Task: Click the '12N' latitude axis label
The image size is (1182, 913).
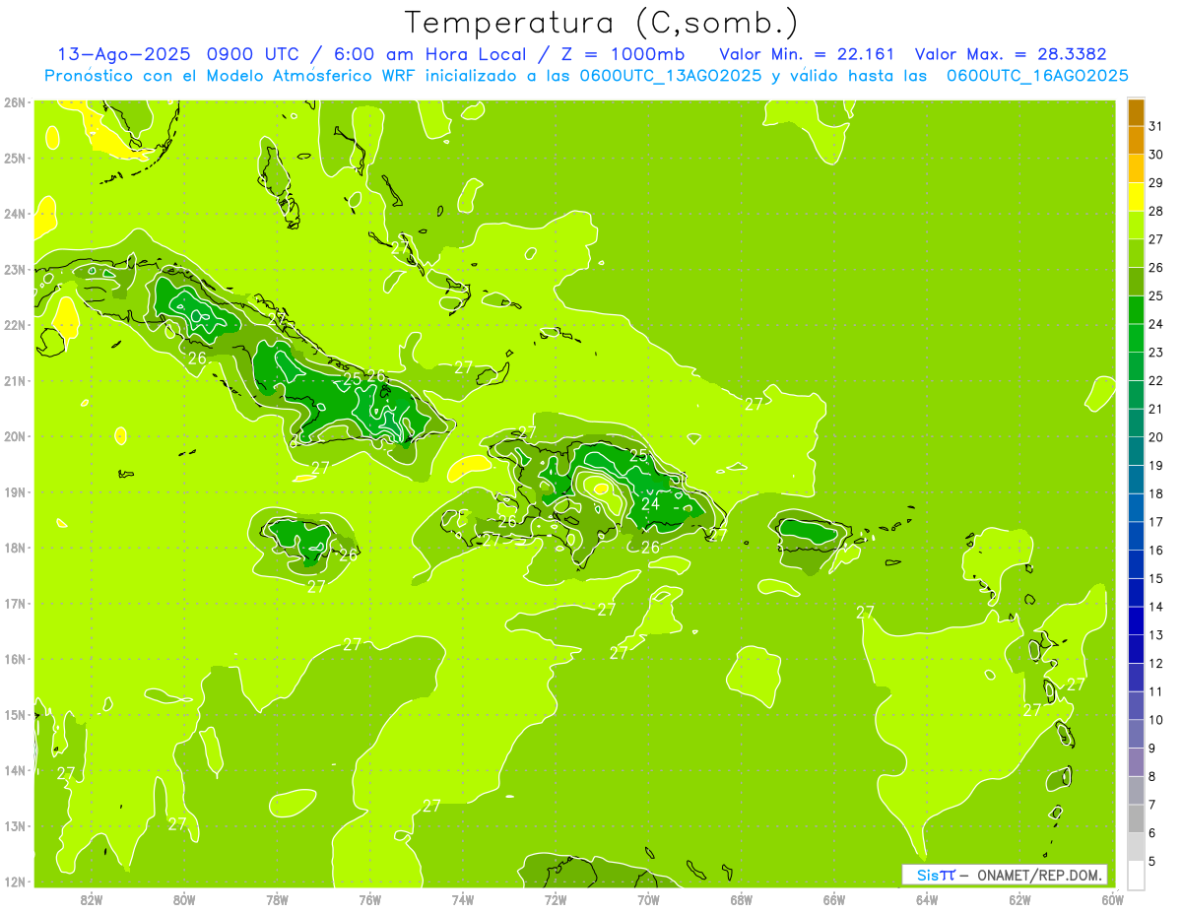Action: pyautogui.click(x=14, y=881)
